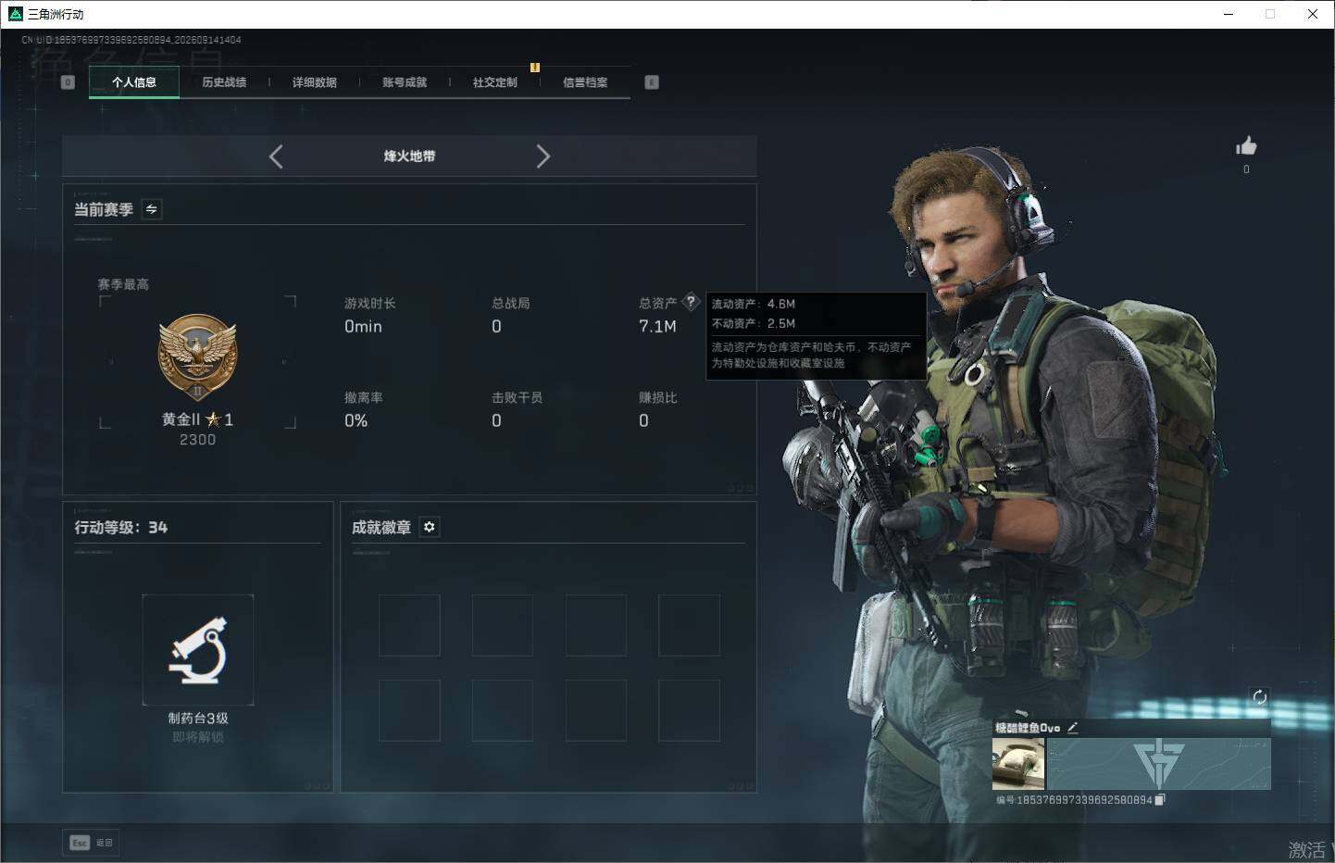Viewport: 1335px width, 863px height.
Task: Maximize the 三角洲行动 window
Action: 1270,14
